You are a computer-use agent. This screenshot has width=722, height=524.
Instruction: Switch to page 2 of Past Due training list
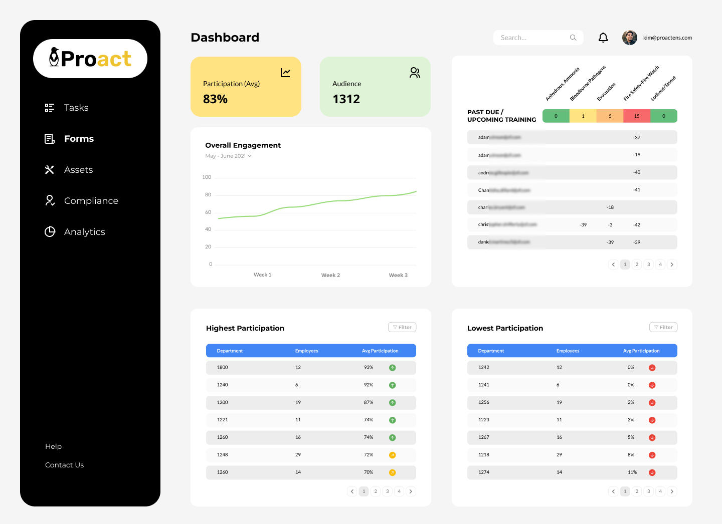(636, 264)
